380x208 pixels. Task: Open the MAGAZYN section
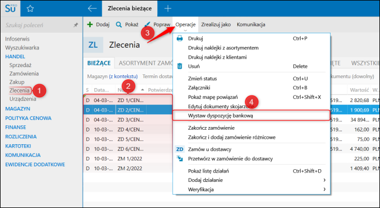pos(18,109)
